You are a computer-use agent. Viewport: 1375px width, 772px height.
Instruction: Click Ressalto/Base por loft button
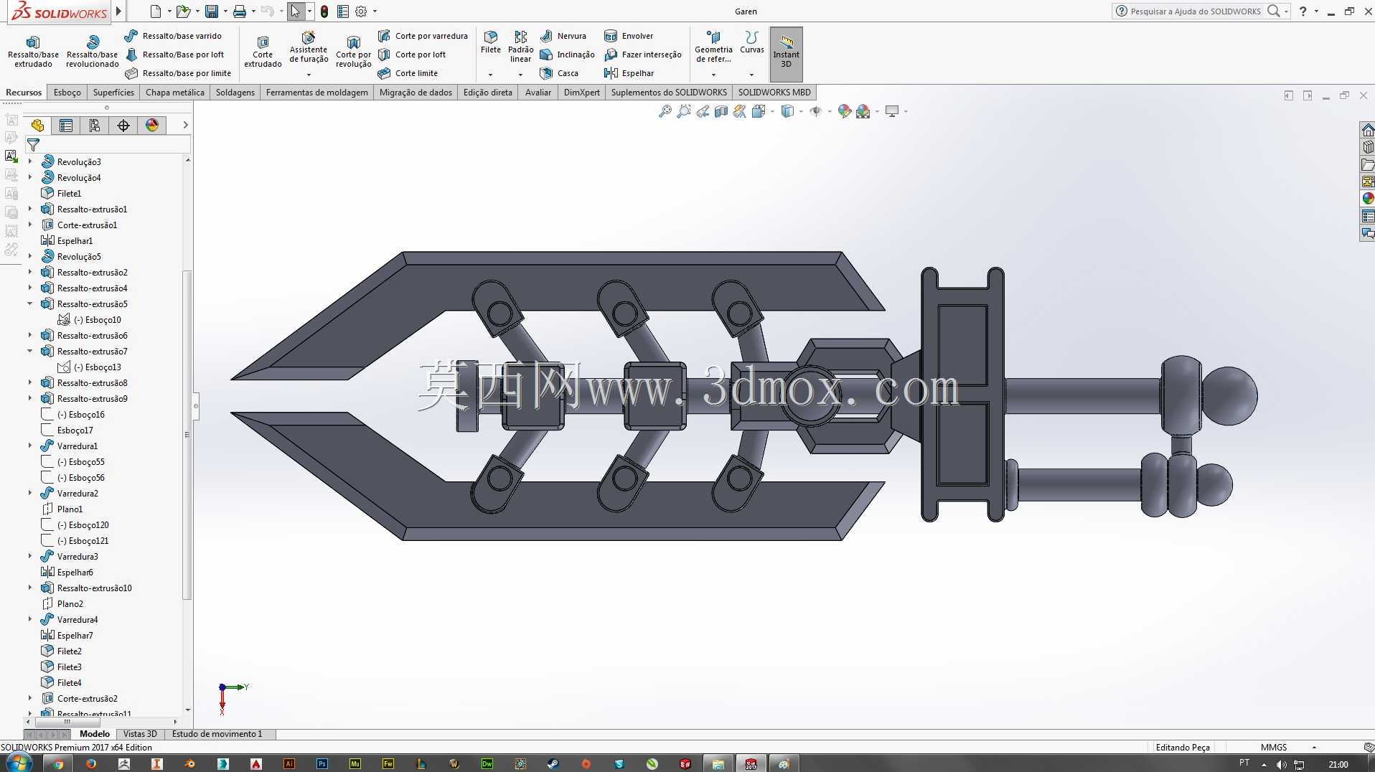coord(174,55)
